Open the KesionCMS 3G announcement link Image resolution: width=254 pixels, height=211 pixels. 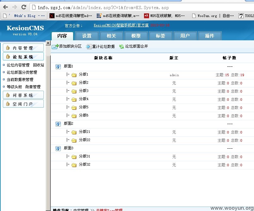121,25
